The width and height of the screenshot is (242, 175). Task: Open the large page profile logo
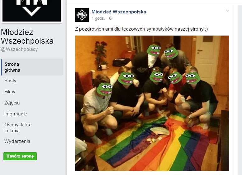32,11
